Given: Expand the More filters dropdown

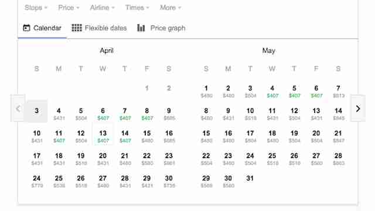Looking at the screenshot, I should (171, 8).
